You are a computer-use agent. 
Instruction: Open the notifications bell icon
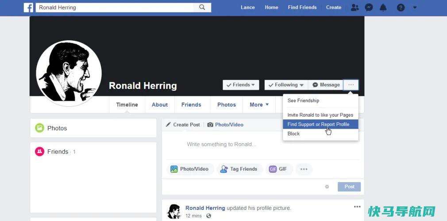tap(383, 8)
